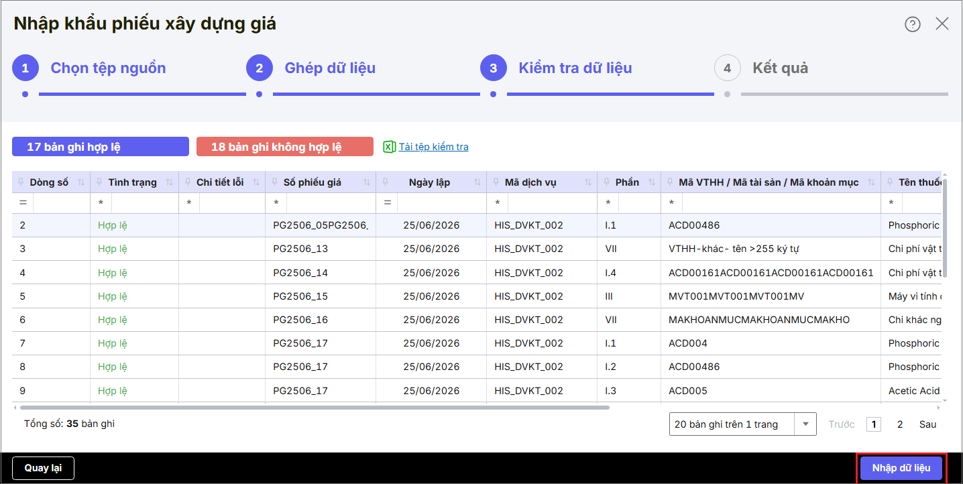Image resolution: width=963 pixels, height=484 pixels.
Task: Sort by Ngày lập column arrows
Action: point(477,182)
